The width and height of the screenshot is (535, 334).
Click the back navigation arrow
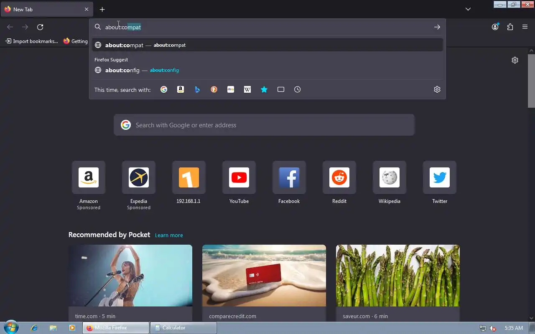[x=10, y=27]
